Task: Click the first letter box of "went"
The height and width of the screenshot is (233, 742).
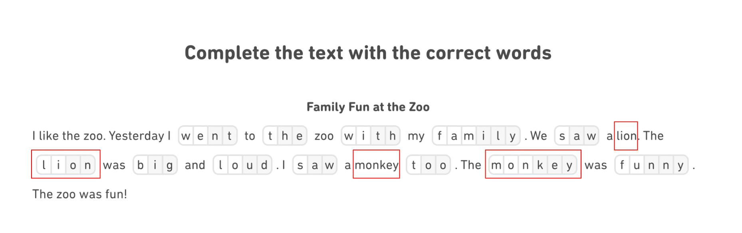Action: pos(186,136)
